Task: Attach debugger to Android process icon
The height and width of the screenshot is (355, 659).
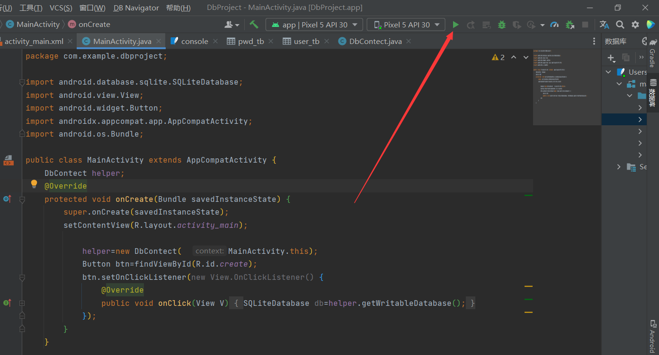Action: pyautogui.click(x=570, y=25)
